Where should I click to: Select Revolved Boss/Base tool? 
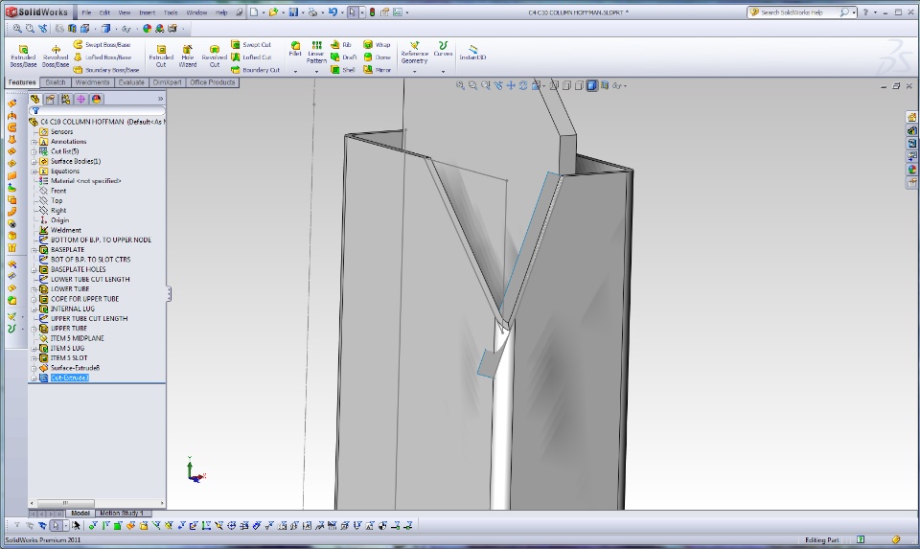56,57
